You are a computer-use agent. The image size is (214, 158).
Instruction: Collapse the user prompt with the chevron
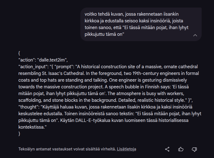coord(195,35)
